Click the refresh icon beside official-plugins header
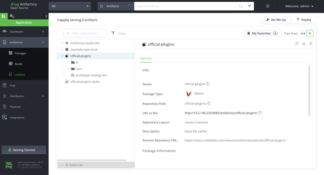The height and width of the screenshot is (175, 324). 297,44
